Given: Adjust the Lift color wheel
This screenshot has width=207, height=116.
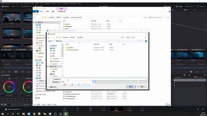Looking at the screenshot, I should 9,87.
